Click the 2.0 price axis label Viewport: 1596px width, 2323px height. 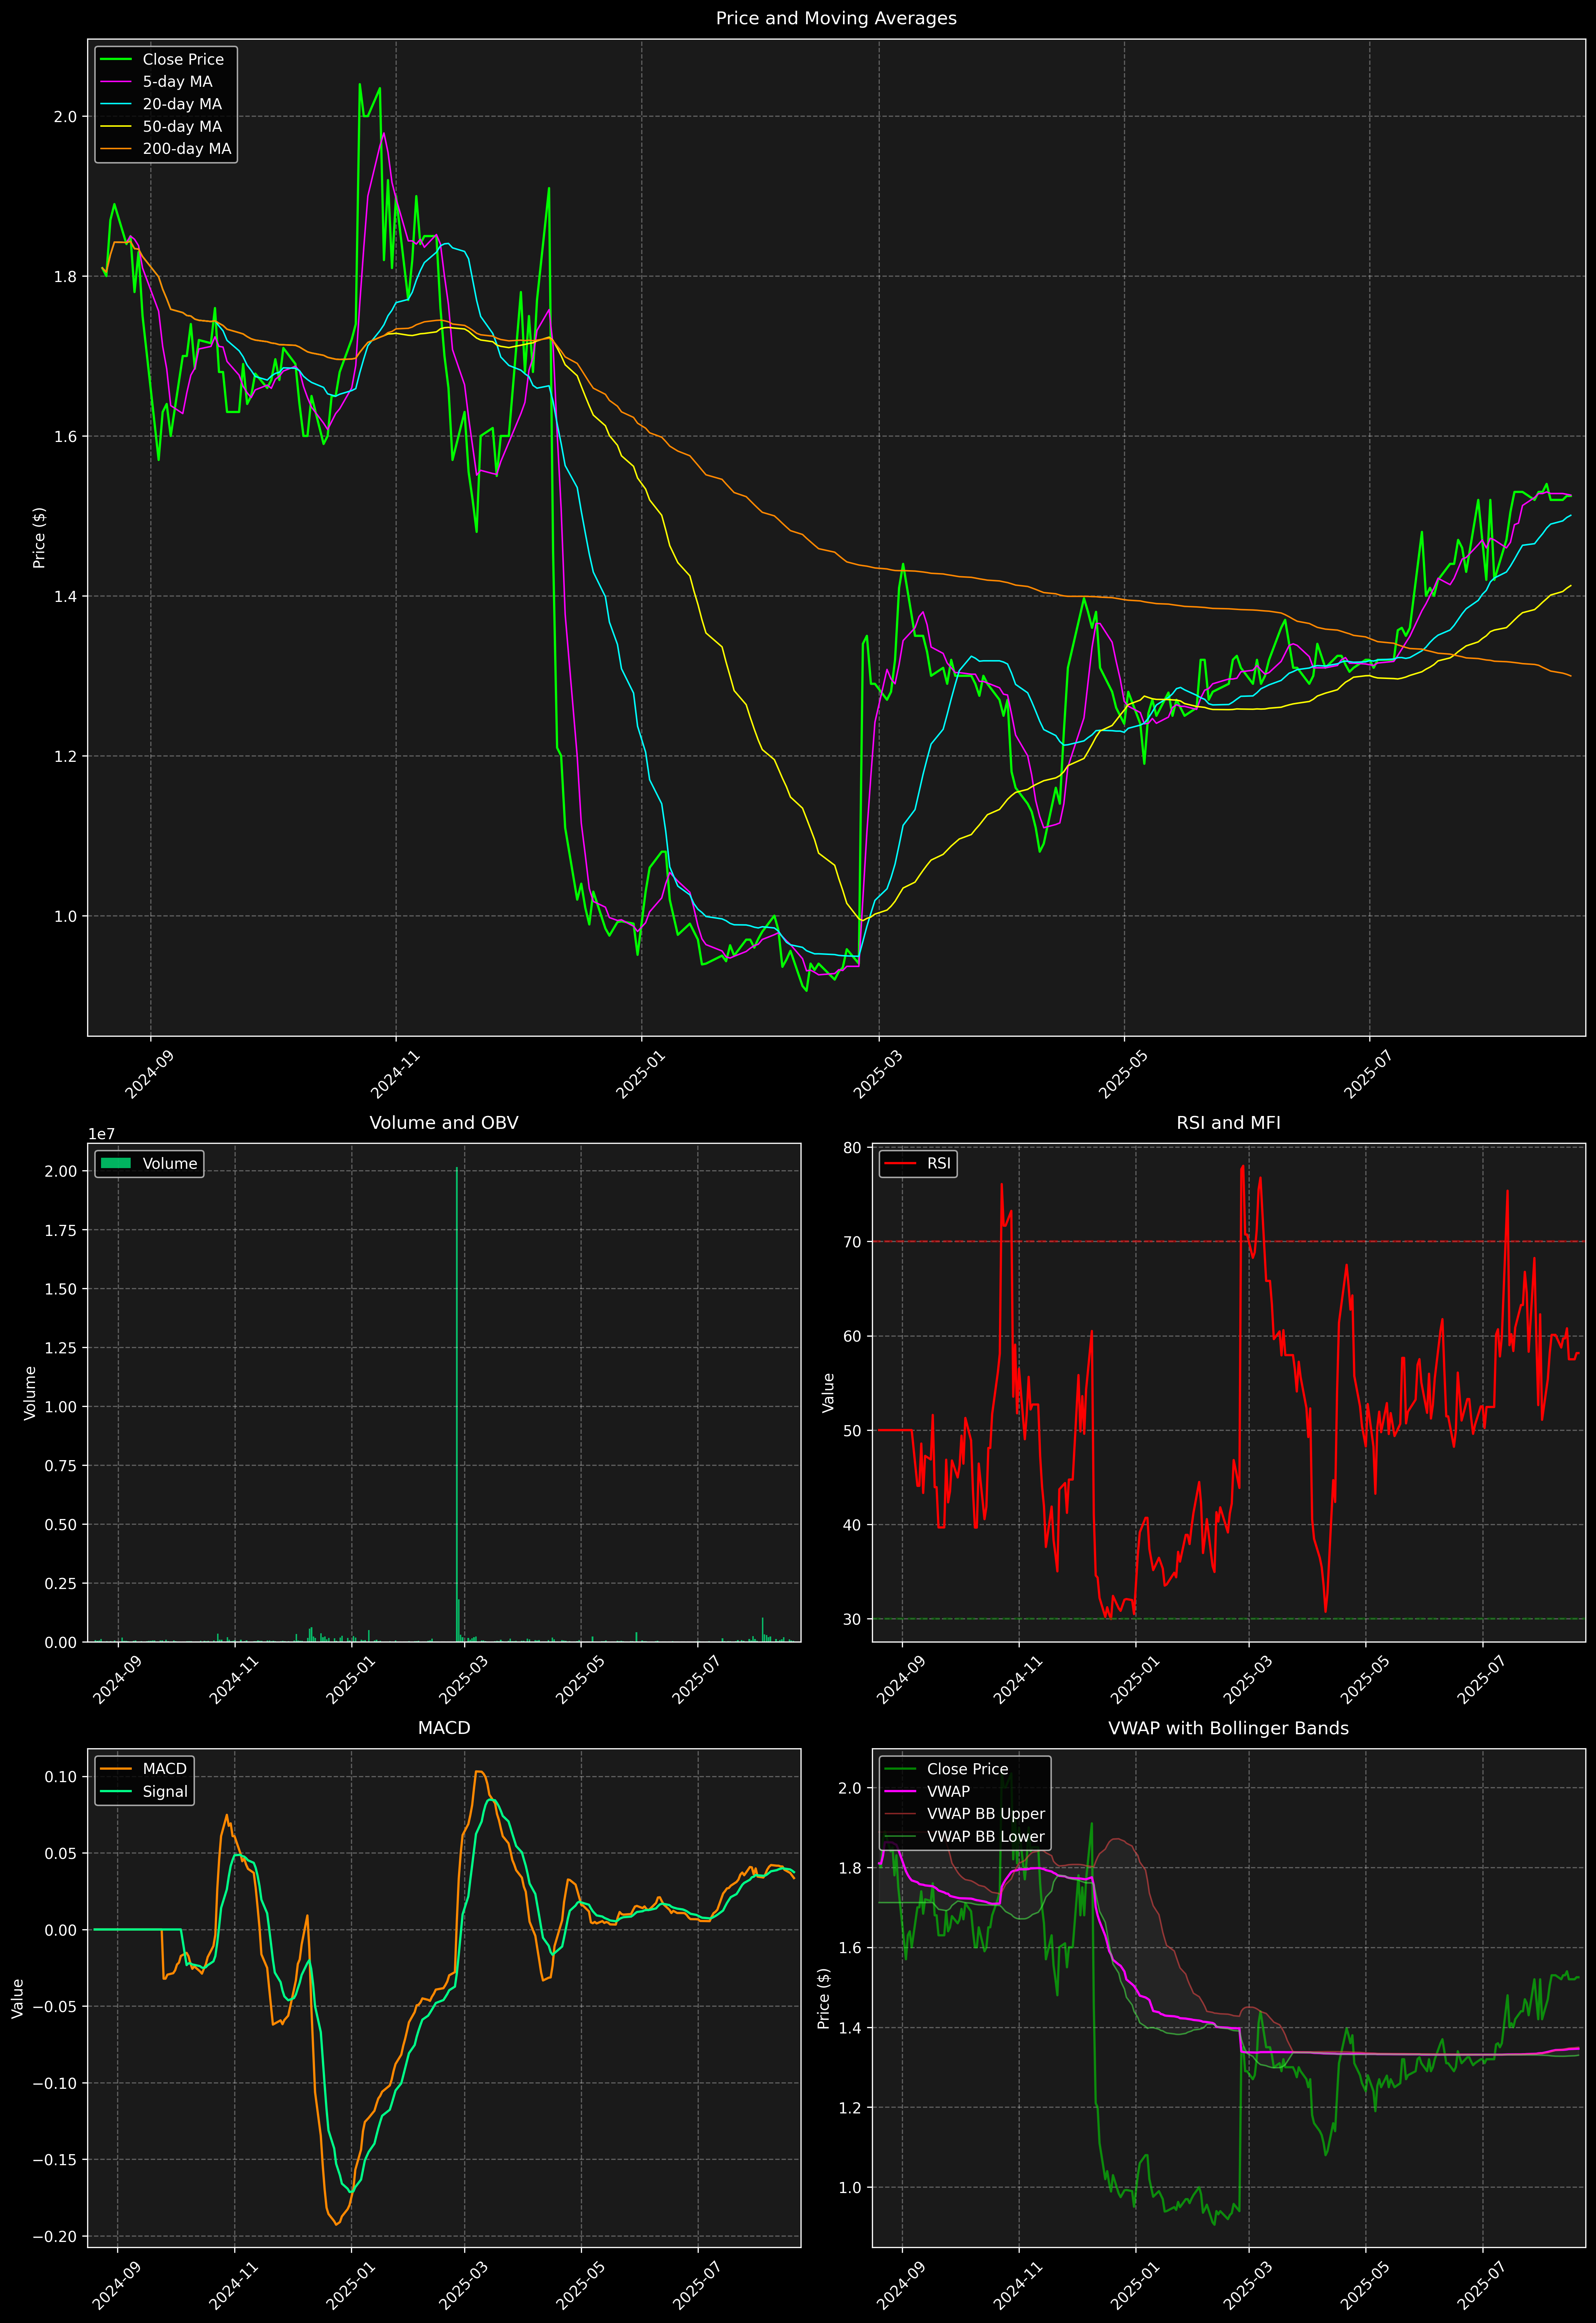point(65,117)
